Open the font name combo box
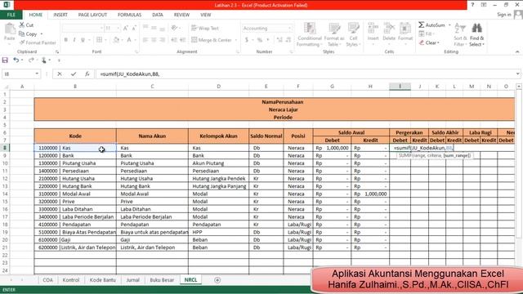 click(83, 29)
